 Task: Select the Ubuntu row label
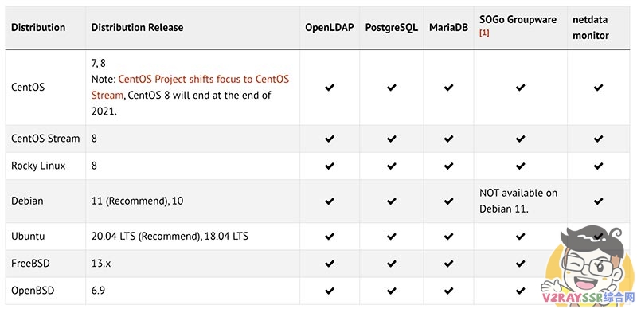point(28,236)
